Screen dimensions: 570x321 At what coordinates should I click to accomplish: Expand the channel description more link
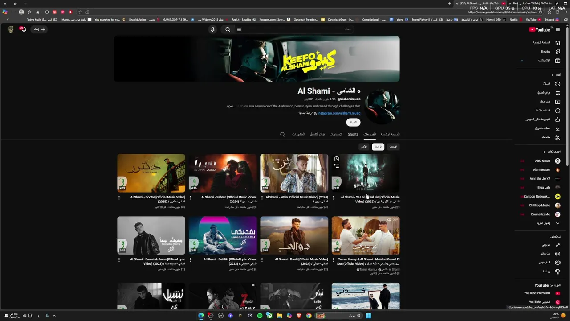click(x=231, y=107)
